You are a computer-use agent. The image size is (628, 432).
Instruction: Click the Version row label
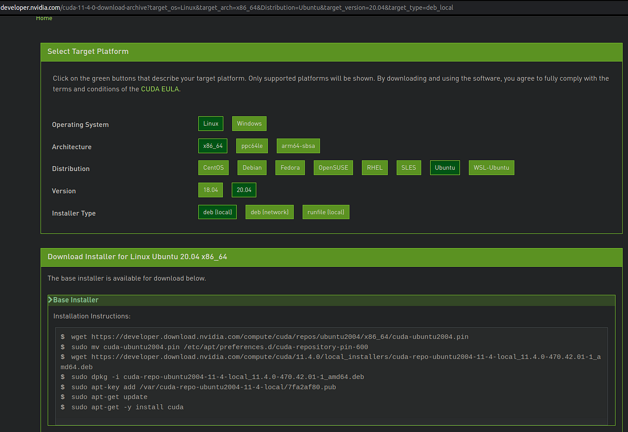(x=64, y=191)
